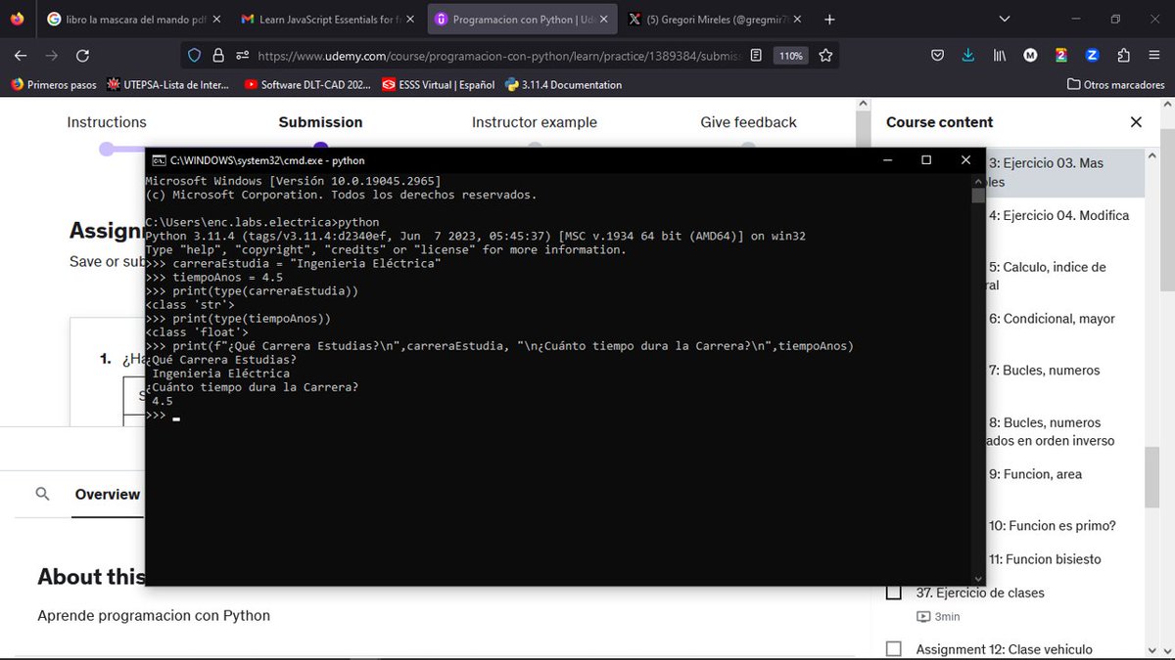Image resolution: width=1175 pixels, height=660 pixels.
Task: Select Condicional, mayor item
Action: [1052, 319]
